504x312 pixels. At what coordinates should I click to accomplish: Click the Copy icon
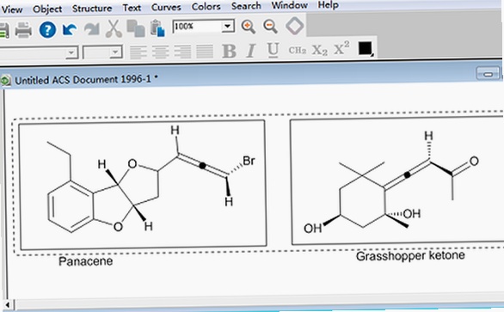point(136,28)
